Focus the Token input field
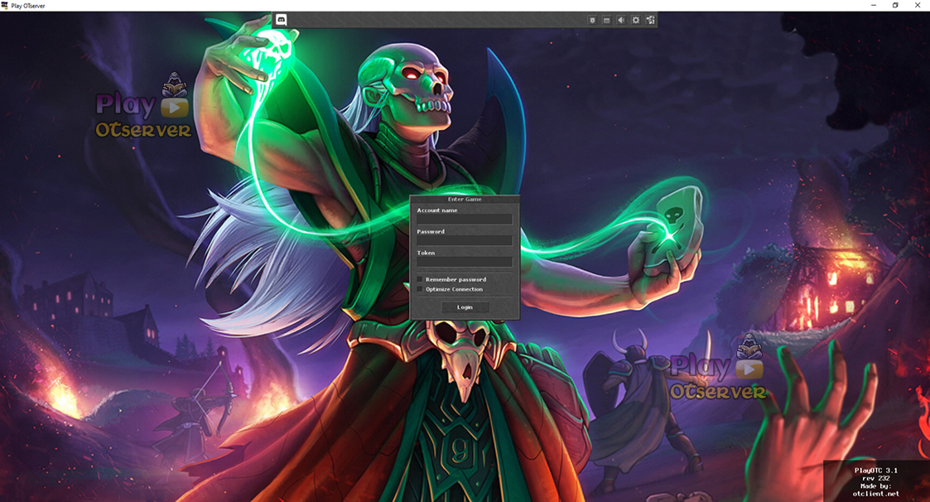The height and width of the screenshot is (502, 930). [x=465, y=263]
